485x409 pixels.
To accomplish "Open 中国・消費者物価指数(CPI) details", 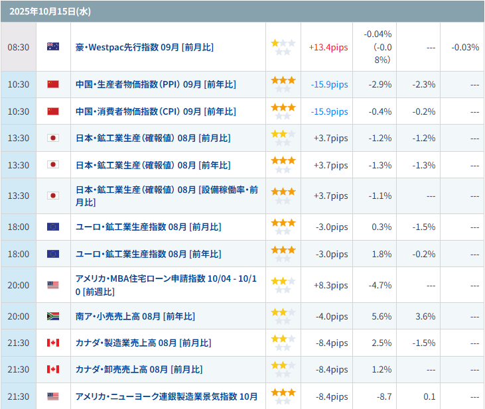I will point(156,111).
